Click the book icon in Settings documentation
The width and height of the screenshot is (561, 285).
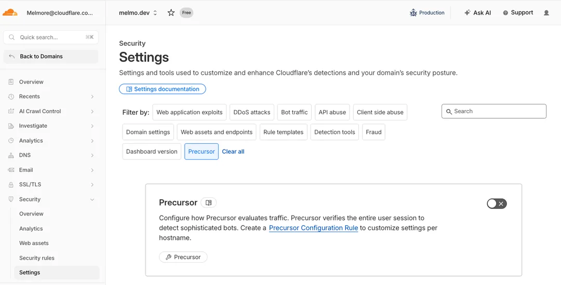[x=129, y=89]
